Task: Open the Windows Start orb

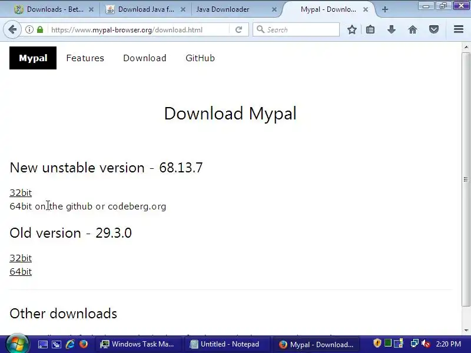Action: pyautogui.click(x=17, y=344)
